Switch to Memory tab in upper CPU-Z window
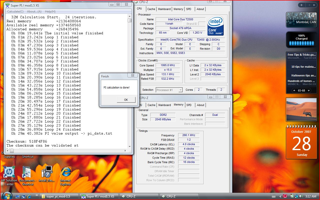This screenshot has height=200, width=320. [x=178, y=9]
